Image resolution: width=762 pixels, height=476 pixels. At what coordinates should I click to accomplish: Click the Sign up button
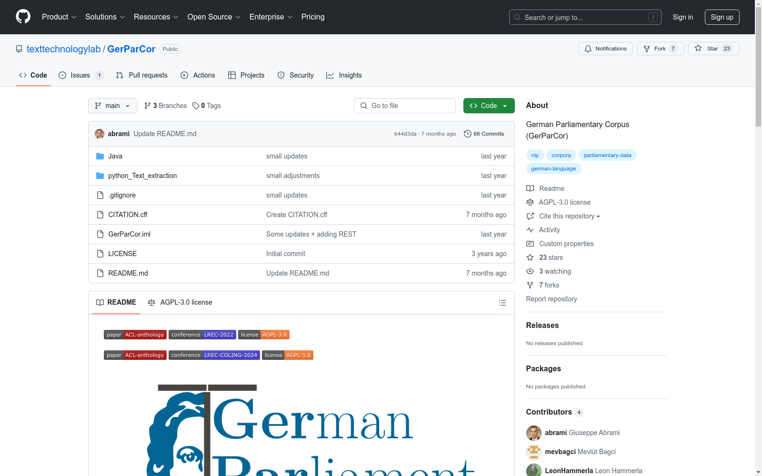(x=722, y=17)
